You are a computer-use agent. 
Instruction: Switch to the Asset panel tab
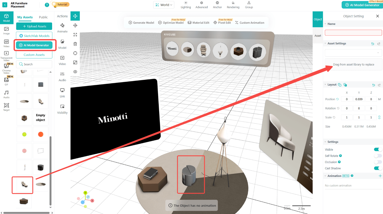tap(318, 36)
